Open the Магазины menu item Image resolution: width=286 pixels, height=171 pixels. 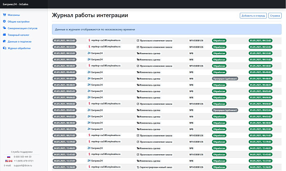(14, 15)
